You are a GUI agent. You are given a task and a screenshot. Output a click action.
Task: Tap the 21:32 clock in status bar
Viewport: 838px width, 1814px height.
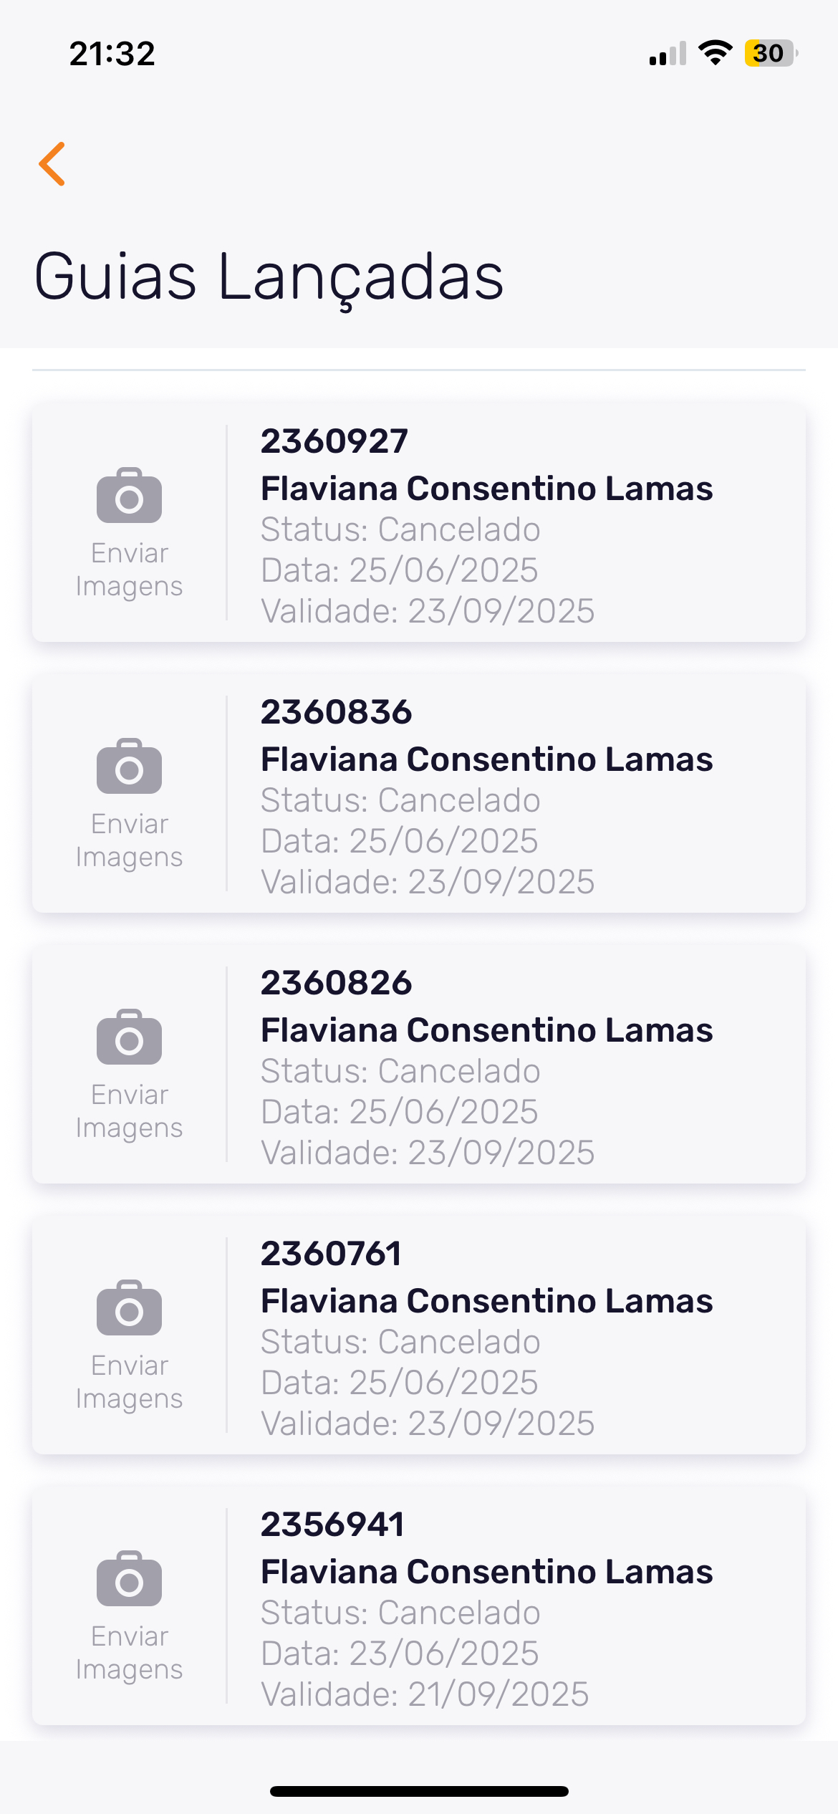pos(112,54)
